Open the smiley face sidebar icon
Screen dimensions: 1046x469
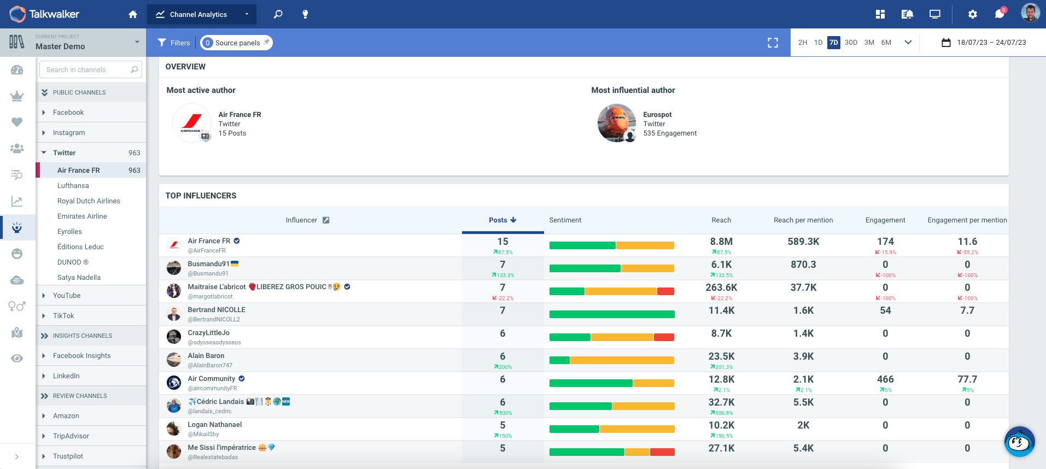pyautogui.click(x=17, y=254)
